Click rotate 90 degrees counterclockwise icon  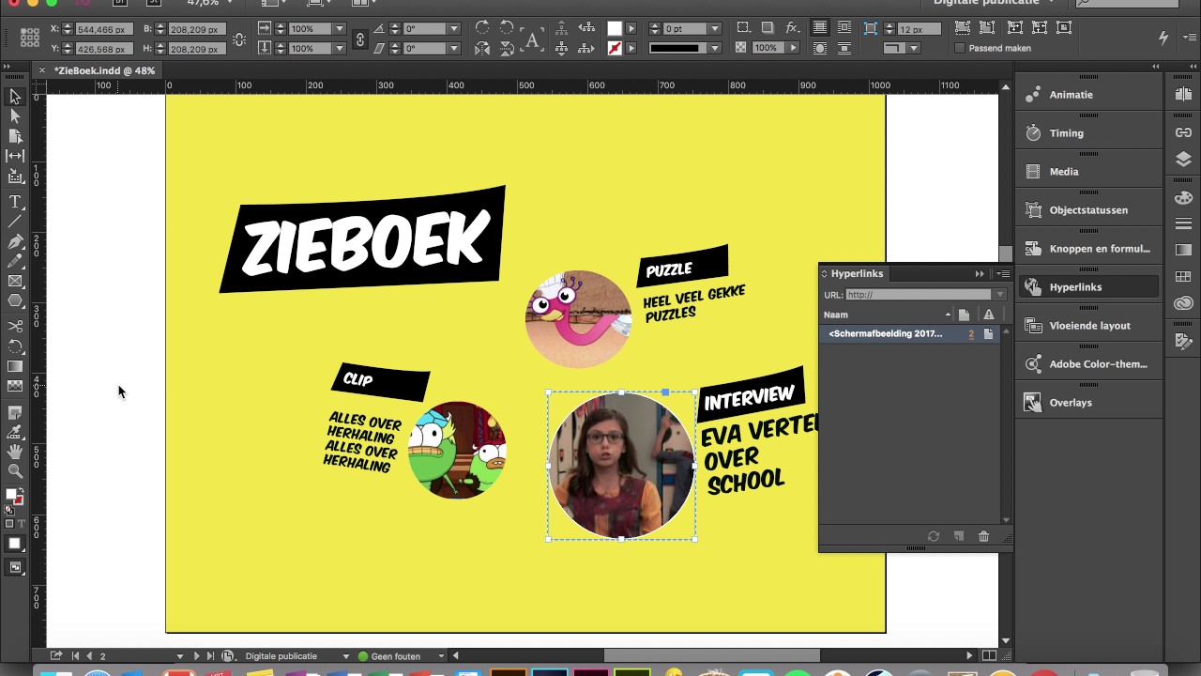tap(508, 28)
